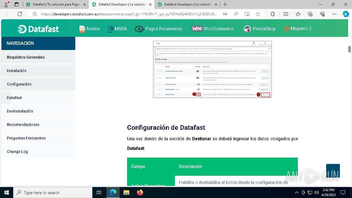Open the Magento 2 section

coord(298,29)
